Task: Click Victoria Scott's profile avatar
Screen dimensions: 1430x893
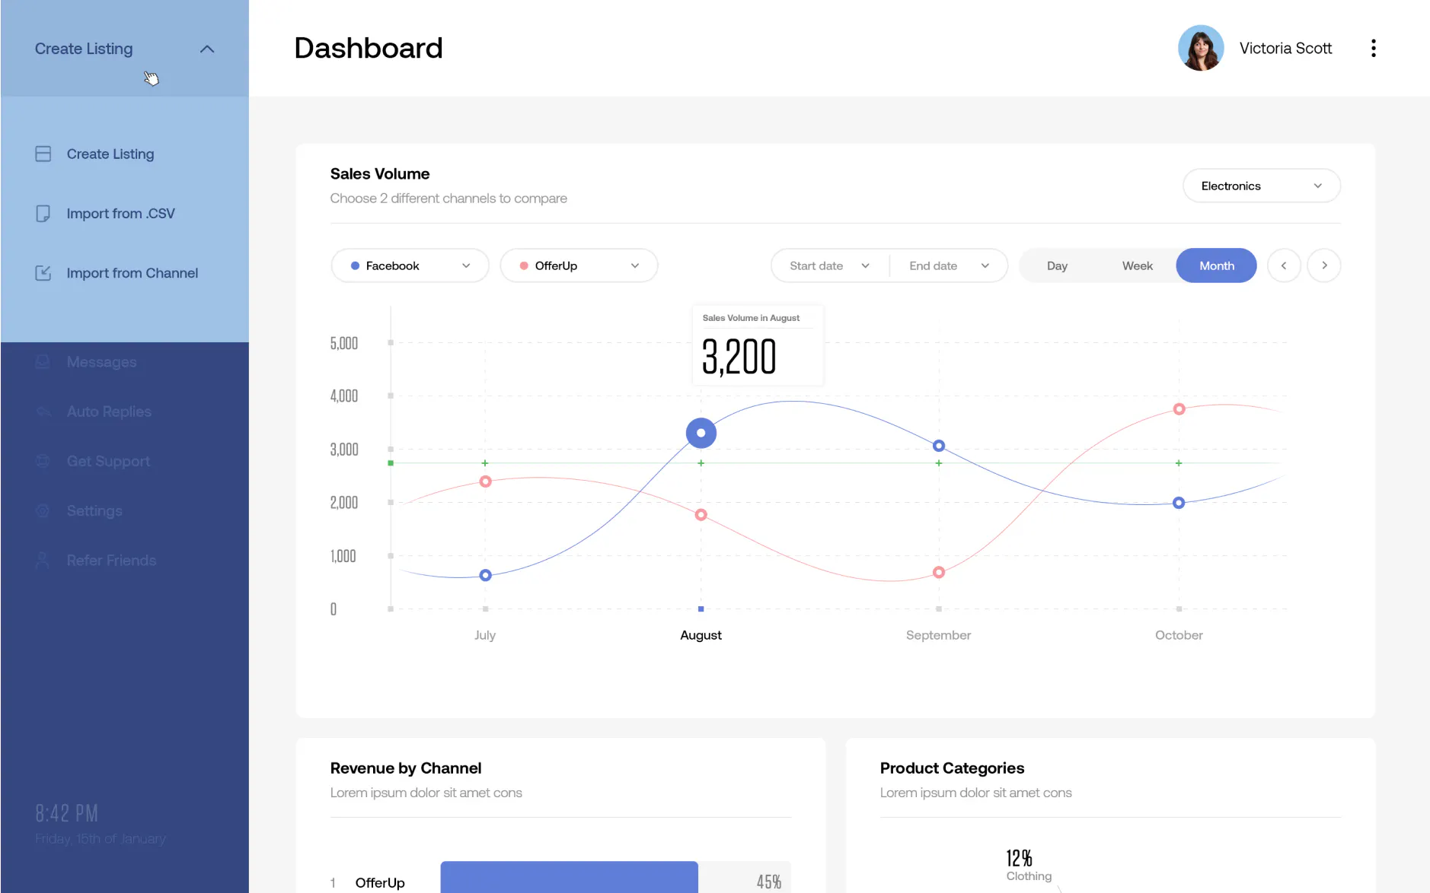Action: 1201,48
